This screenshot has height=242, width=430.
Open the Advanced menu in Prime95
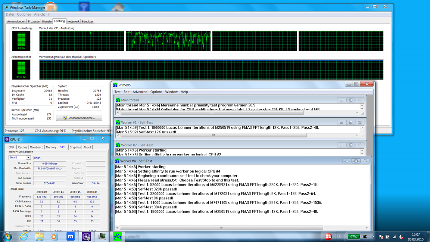click(140, 92)
